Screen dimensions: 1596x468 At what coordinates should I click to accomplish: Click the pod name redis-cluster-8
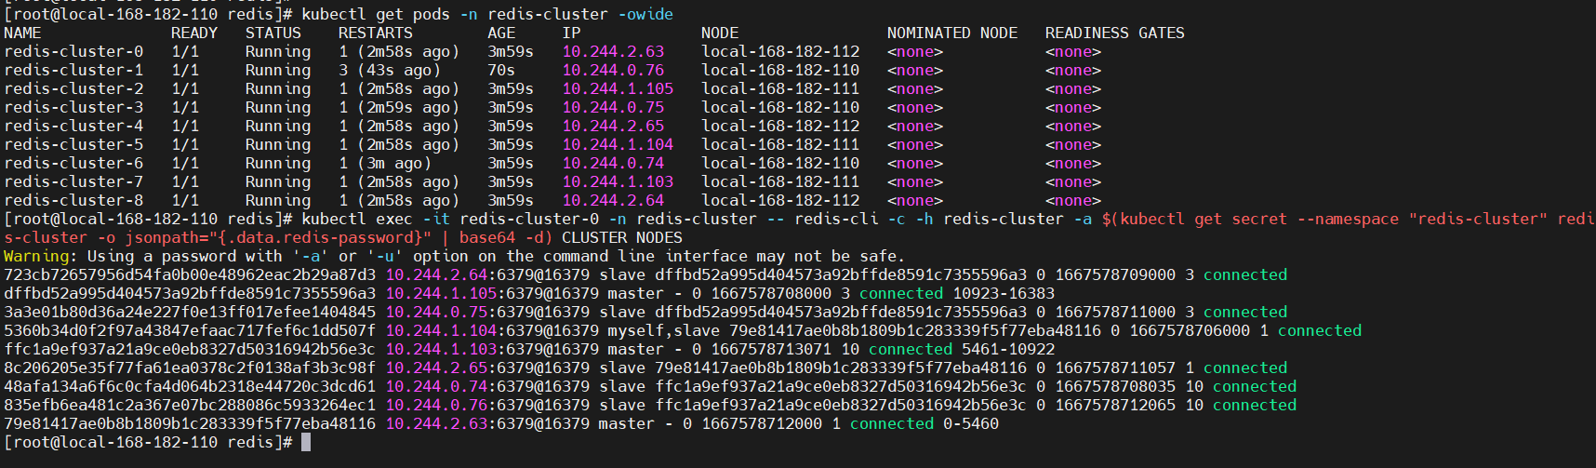point(73,200)
